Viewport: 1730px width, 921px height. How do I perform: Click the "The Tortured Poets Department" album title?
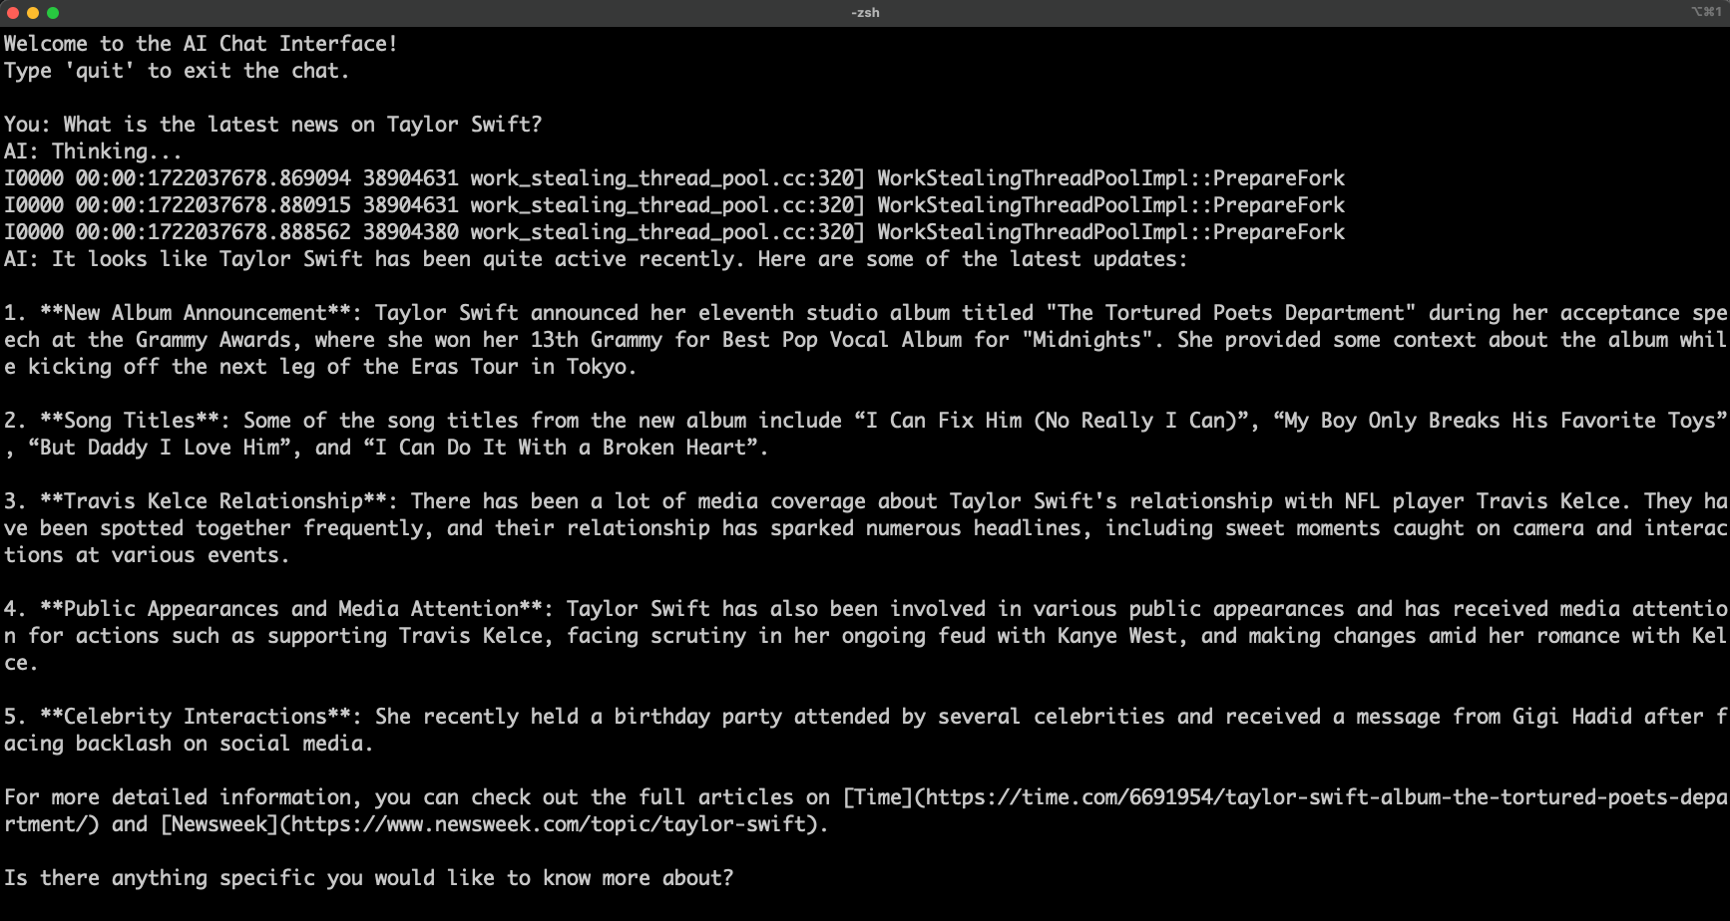(x=1230, y=313)
